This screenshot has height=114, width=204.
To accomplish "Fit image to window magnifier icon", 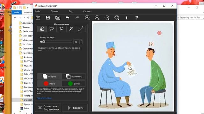I will click(x=117, y=18).
